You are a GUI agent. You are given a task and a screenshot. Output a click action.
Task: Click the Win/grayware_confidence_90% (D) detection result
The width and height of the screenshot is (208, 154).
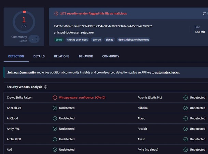tap(82, 98)
